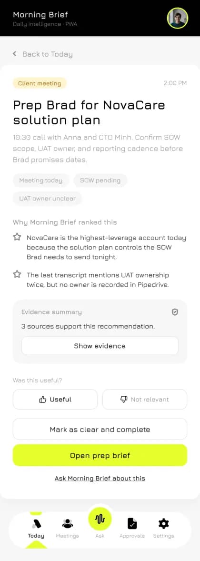Viewport: 200px width, 561px height.
Task: Mark recommendation as Not relevant
Action: pos(145,399)
